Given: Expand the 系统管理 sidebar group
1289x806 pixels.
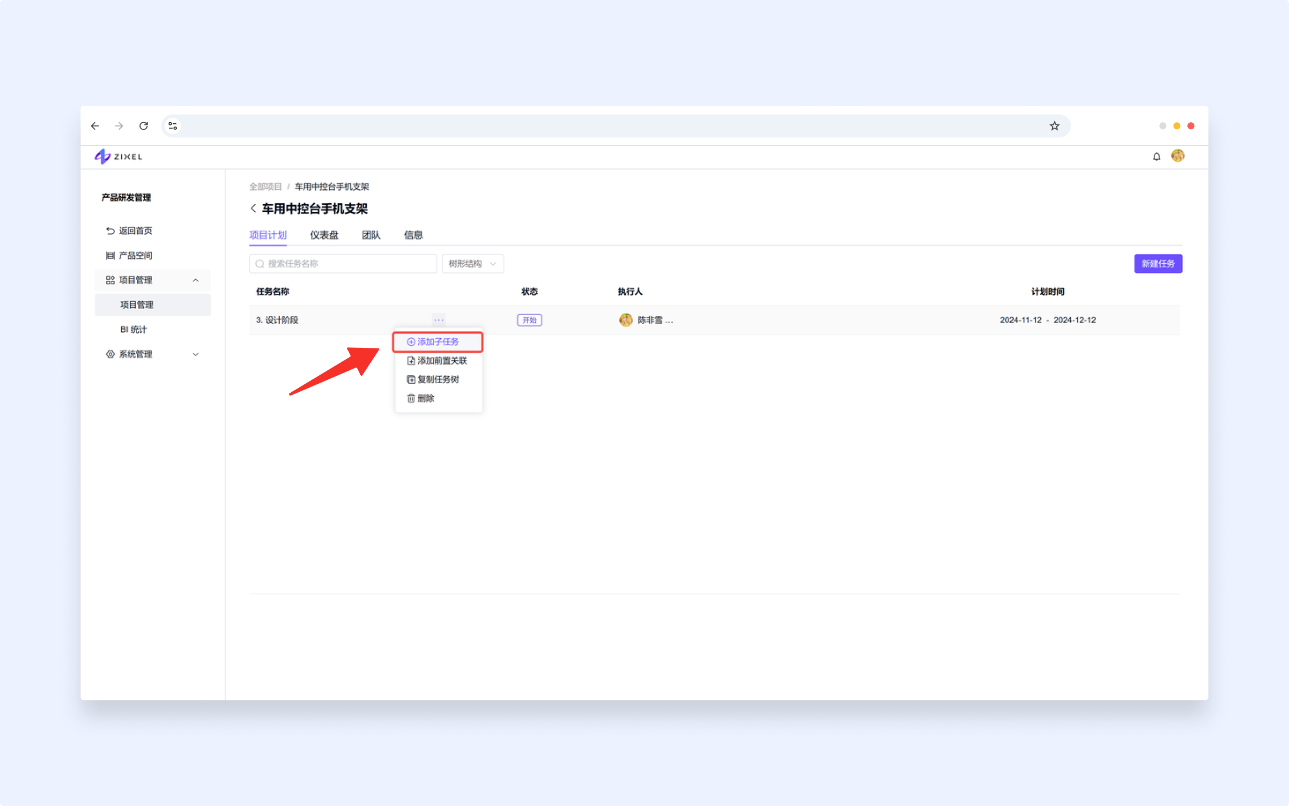Looking at the screenshot, I should click(196, 355).
